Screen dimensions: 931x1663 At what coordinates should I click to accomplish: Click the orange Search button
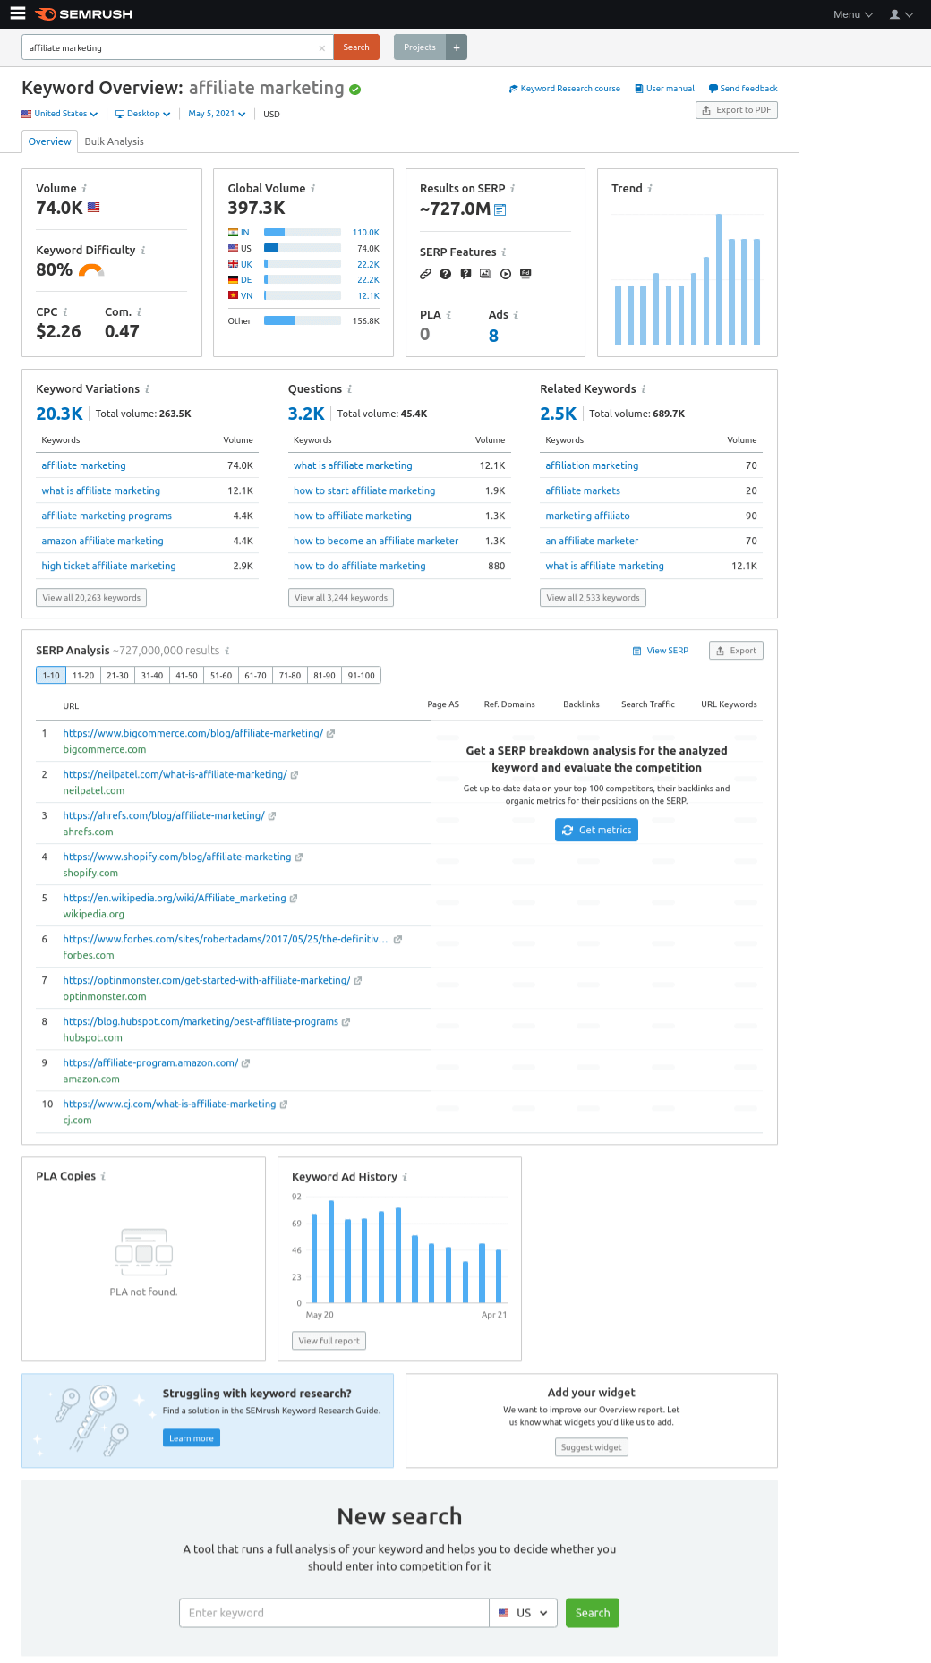356,47
